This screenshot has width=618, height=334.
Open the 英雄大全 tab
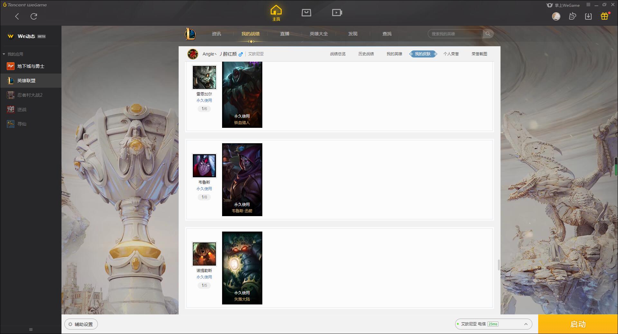point(319,34)
